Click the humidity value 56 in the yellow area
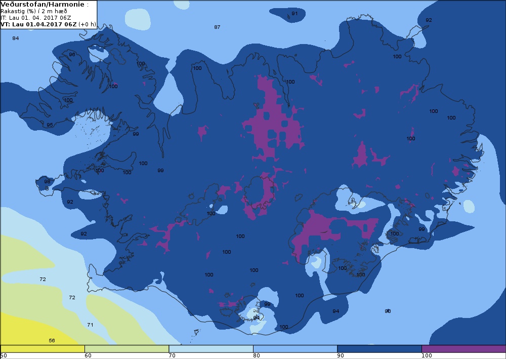The width and height of the screenshot is (506, 359). [52, 340]
